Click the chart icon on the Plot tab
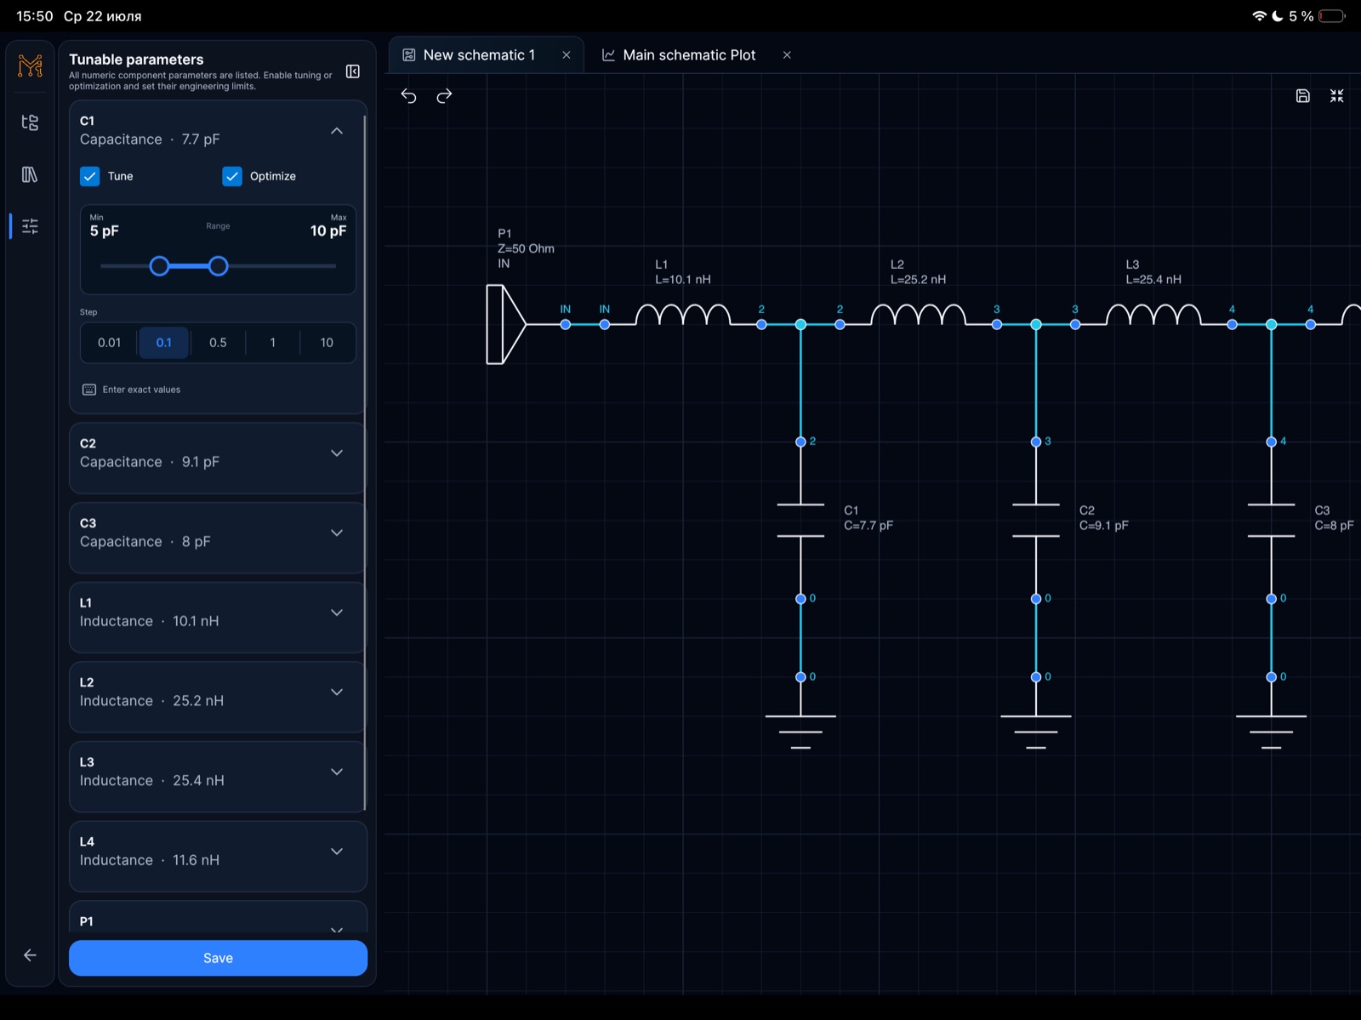This screenshot has width=1361, height=1020. tap(609, 55)
